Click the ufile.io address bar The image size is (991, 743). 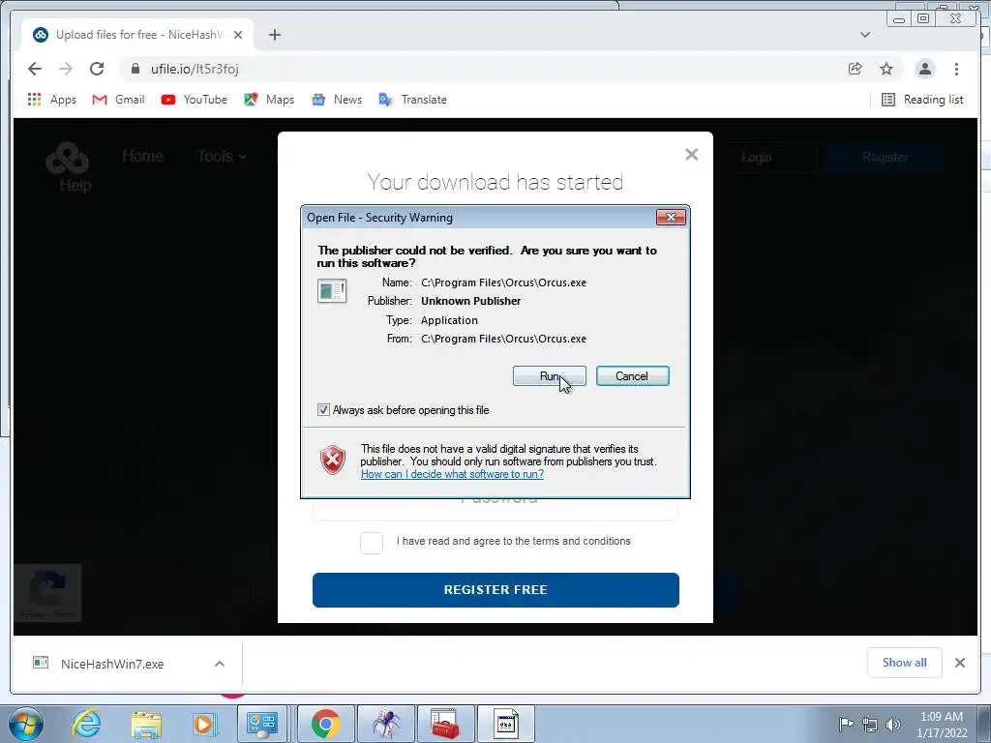click(480, 69)
